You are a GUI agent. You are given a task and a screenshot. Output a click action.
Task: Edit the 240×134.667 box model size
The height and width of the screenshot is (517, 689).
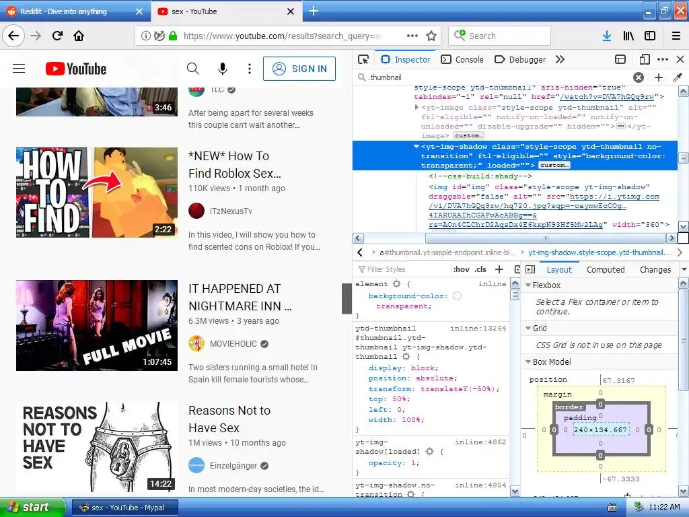coord(600,429)
